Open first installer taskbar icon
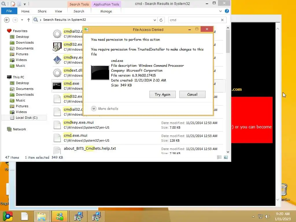 click(78, 216)
